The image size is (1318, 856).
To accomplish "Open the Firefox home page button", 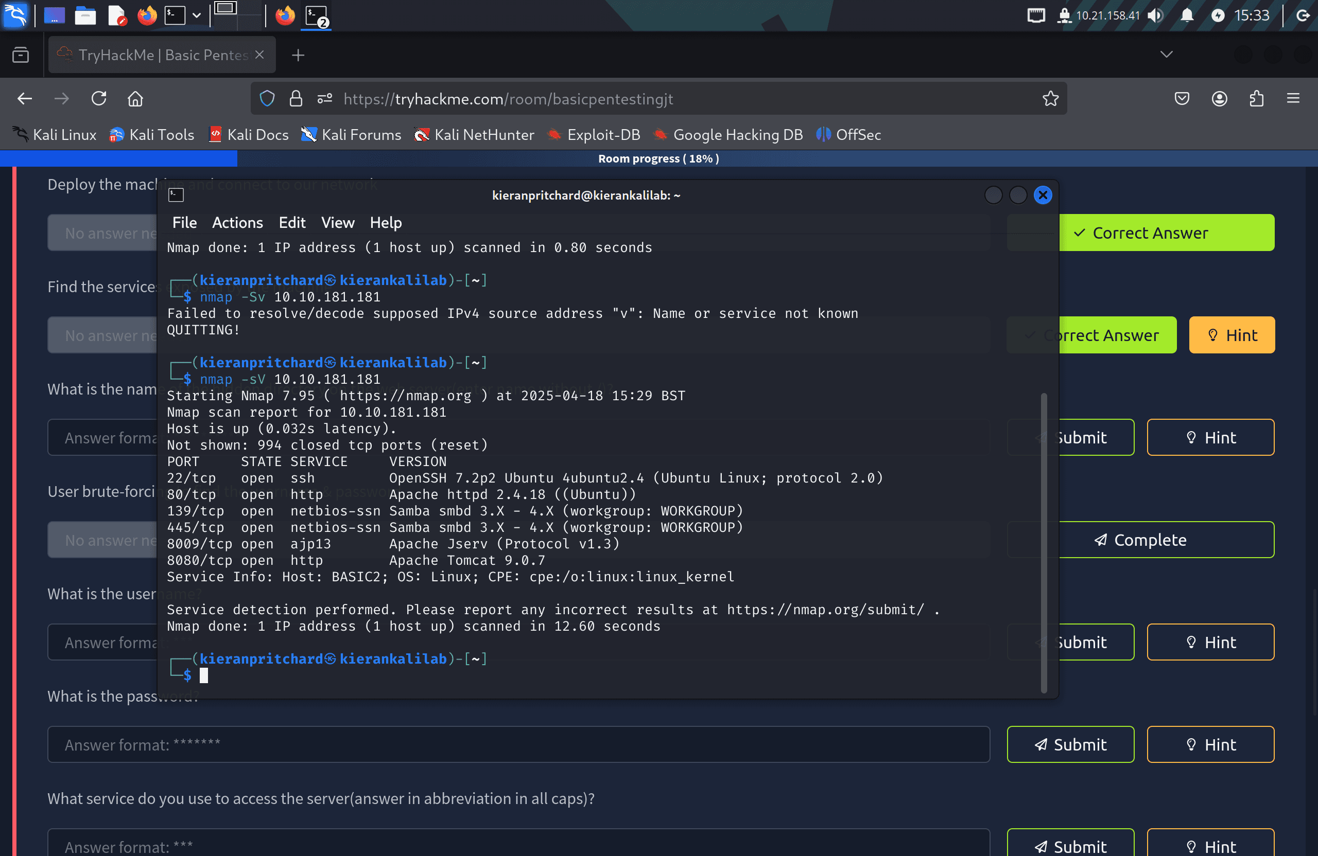I will [135, 99].
